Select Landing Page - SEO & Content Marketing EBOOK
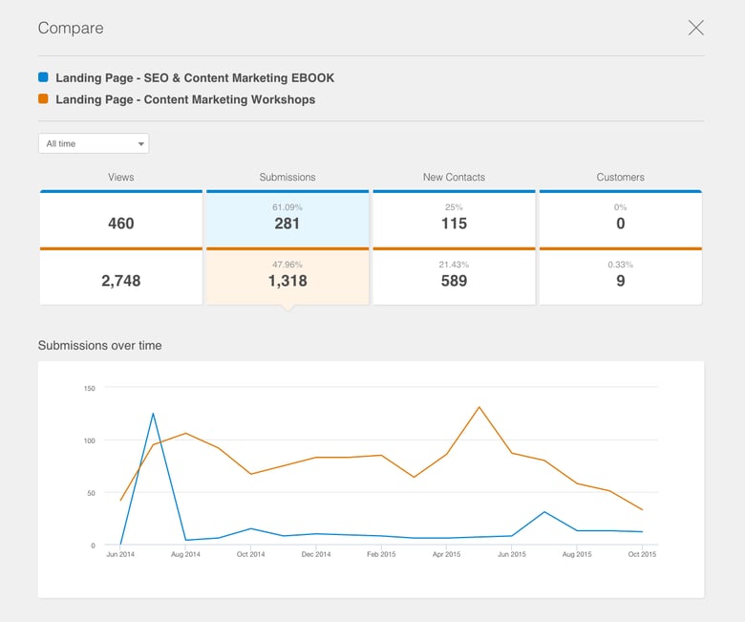Viewport: 745px width, 622px height. (x=195, y=78)
